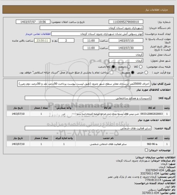Click goods code 0933120802020003 cell
177x195 pixels.
(152, 114)
